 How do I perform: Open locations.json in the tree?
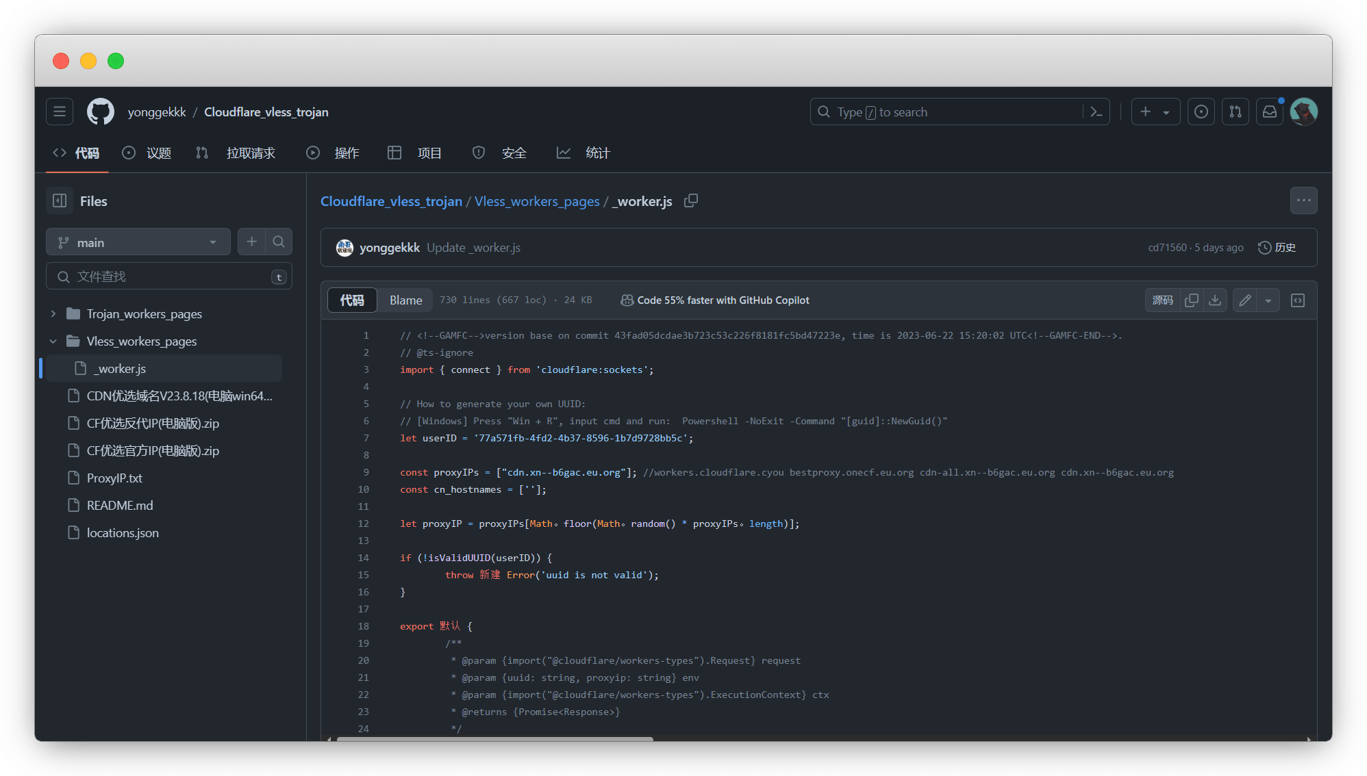click(123, 532)
